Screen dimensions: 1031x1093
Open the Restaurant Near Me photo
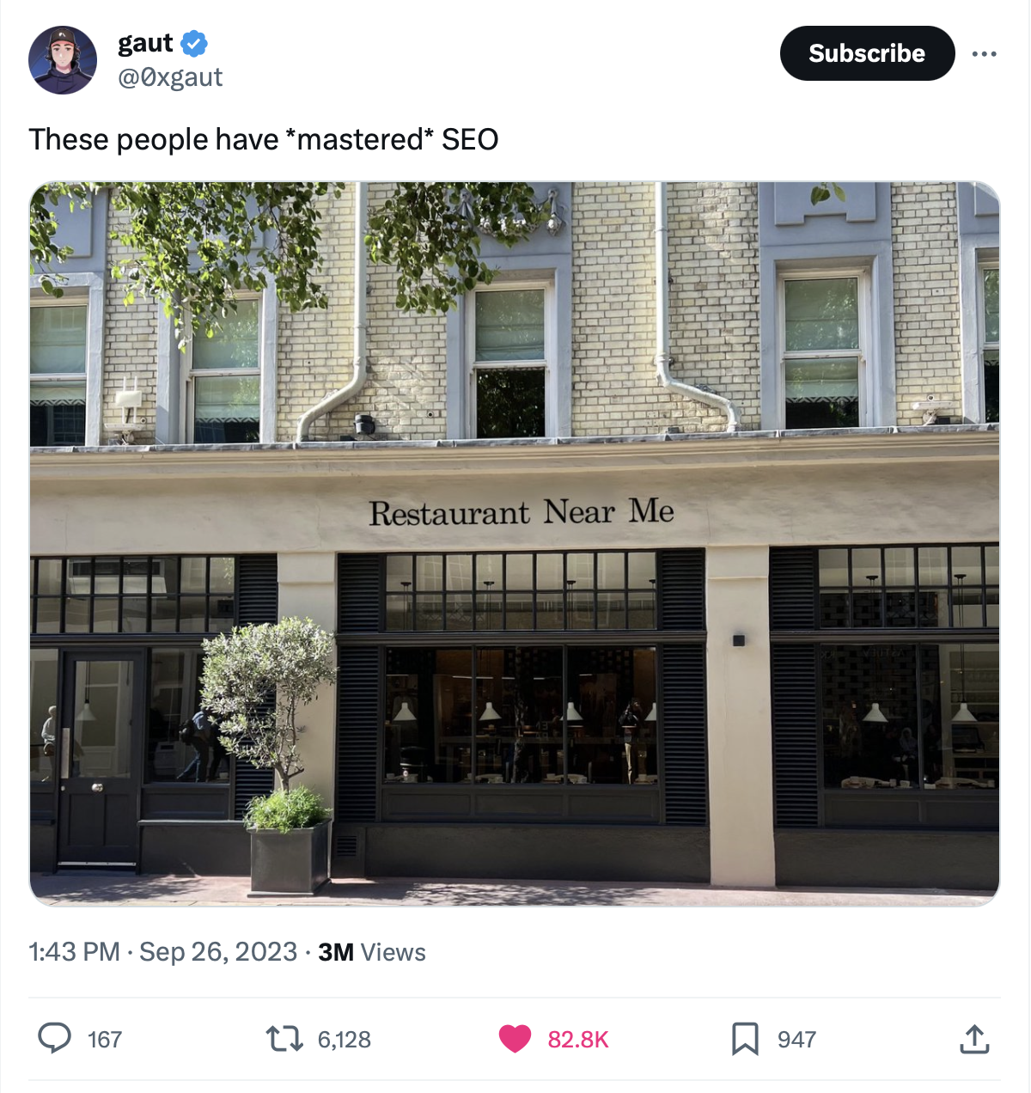[x=515, y=543]
